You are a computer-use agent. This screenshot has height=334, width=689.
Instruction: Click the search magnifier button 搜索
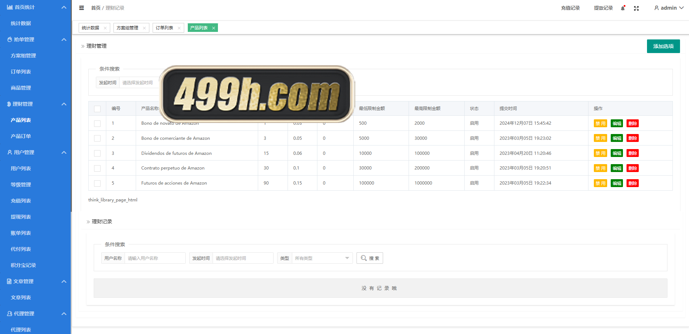pos(369,258)
